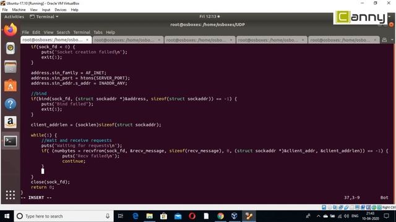Open Microsoft Store taskbar icon
The height and width of the screenshot is (222, 396).
click(x=163, y=216)
